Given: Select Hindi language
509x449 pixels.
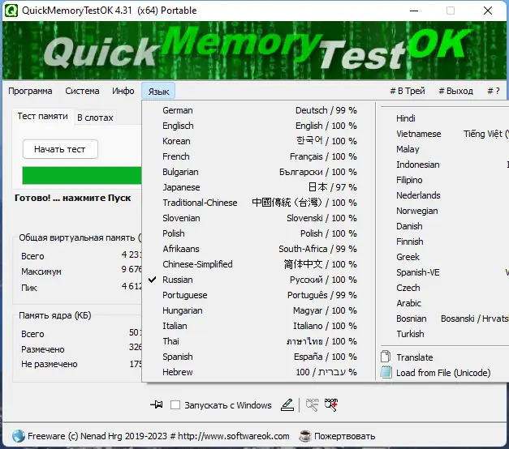Looking at the screenshot, I should click(444, 118).
